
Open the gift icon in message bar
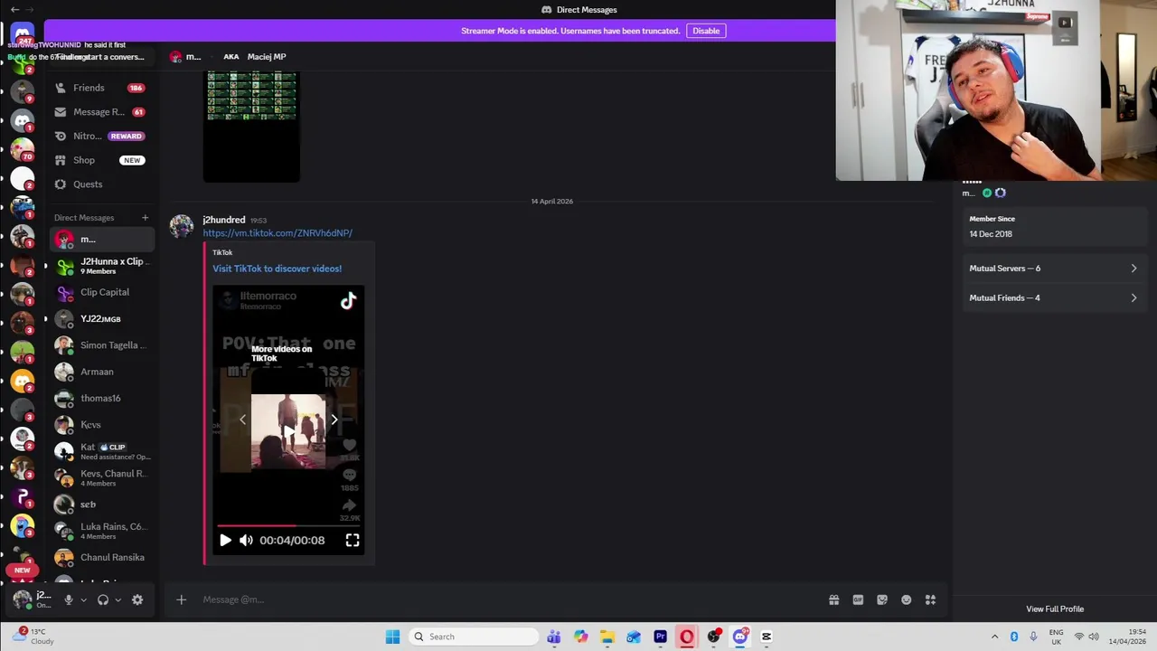coord(833,599)
